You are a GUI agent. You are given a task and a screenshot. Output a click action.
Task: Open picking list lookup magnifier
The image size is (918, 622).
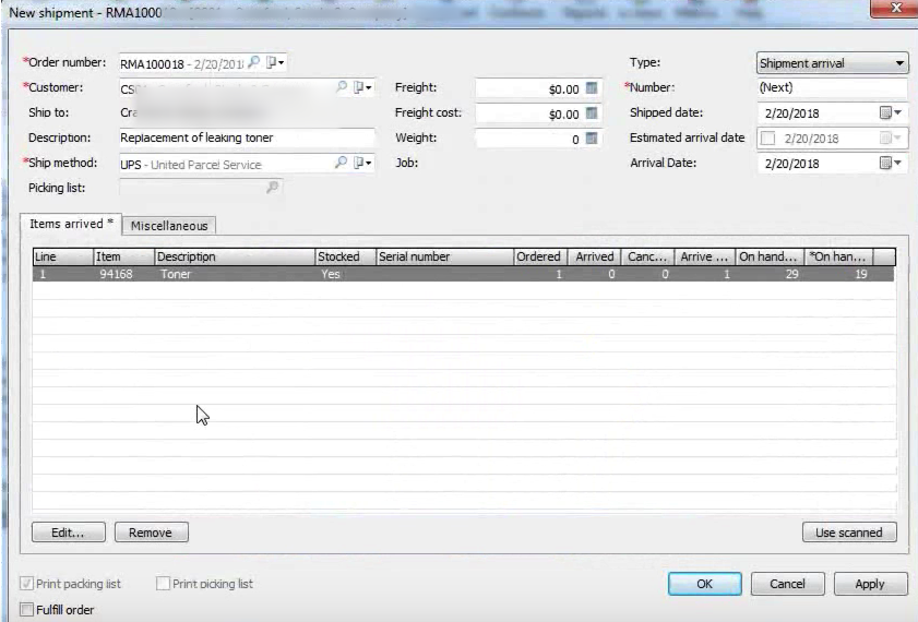coord(272,188)
